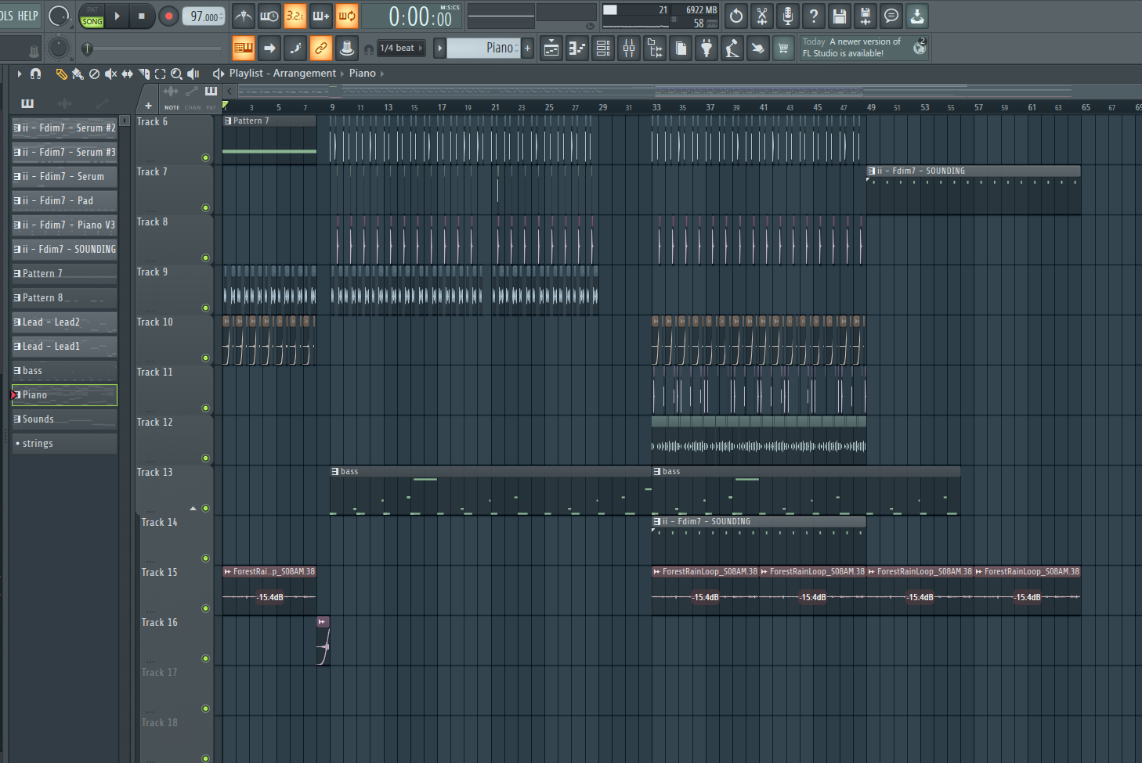The image size is (1142, 763).
Task: Click arrow after Piano breadcrumb
Action: point(382,74)
